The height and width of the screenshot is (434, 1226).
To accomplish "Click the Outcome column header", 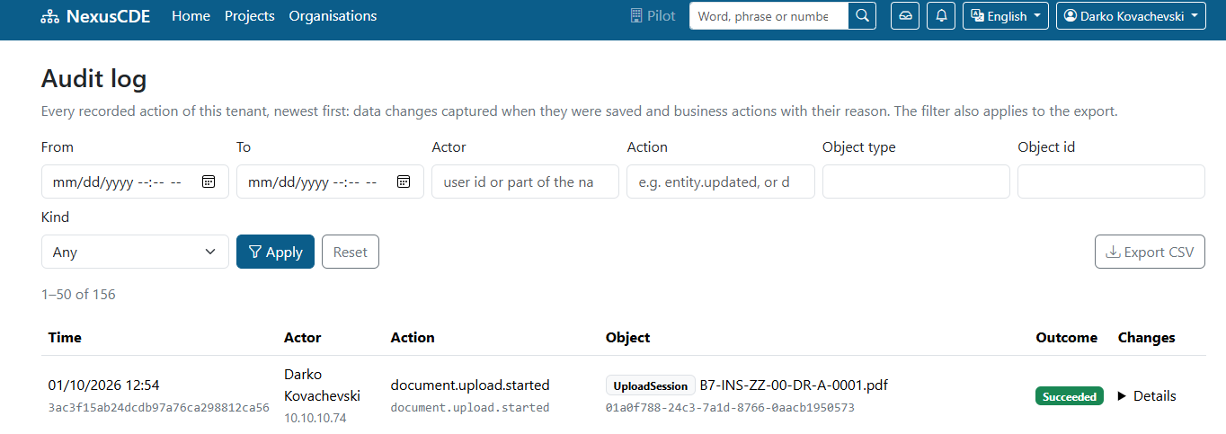I will pyautogui.click(x=1067, y=338).
